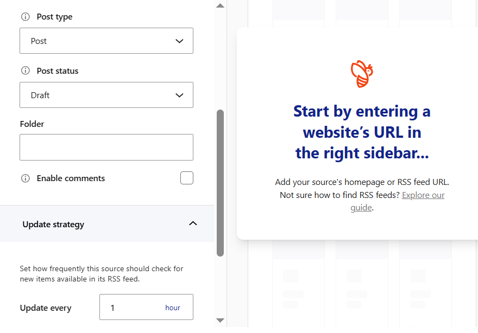This screenshot has height=333, width=478.
Task: Click the Post type info icon
Action: [25, 17]
